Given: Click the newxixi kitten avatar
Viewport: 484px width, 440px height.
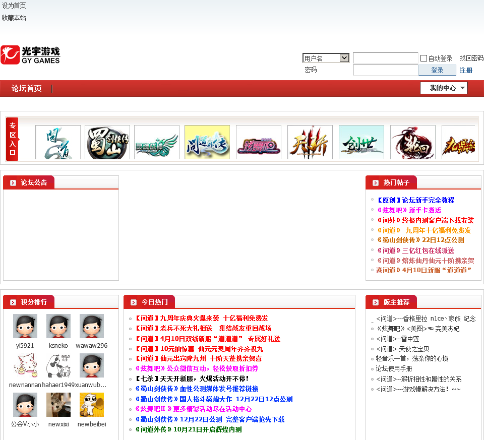Looking at the screenshot, I should point(58,405).
